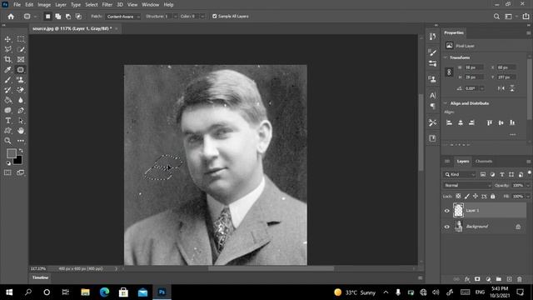Click the foreground color swatch
533x300 pixels.
[x=11, y=153]
